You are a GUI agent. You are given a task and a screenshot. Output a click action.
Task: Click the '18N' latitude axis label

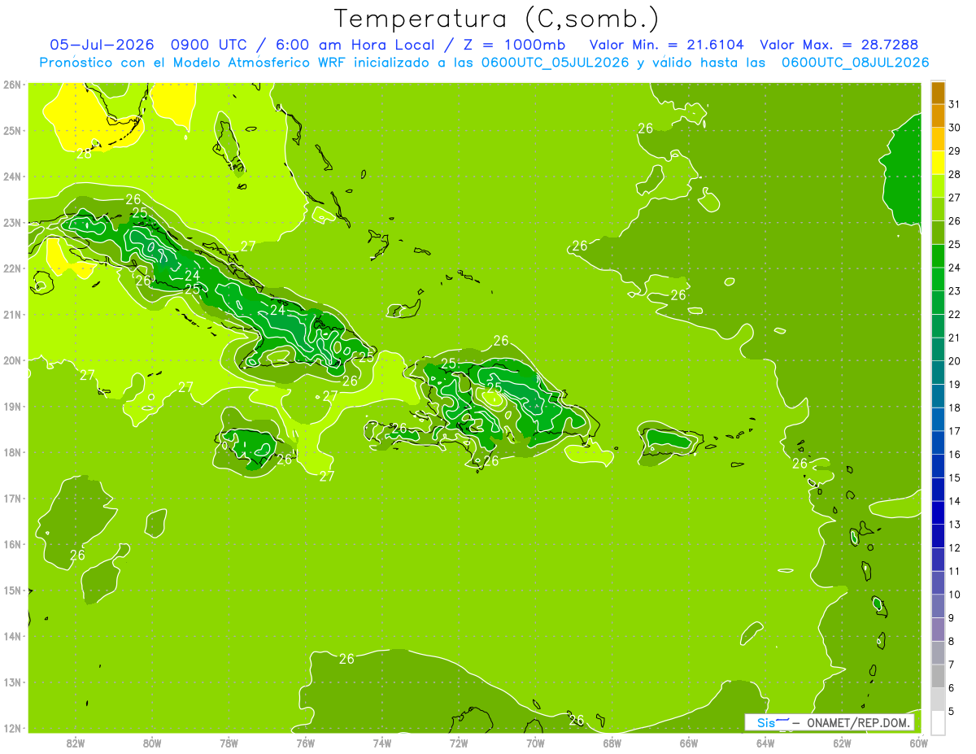[x=11, y=452]
